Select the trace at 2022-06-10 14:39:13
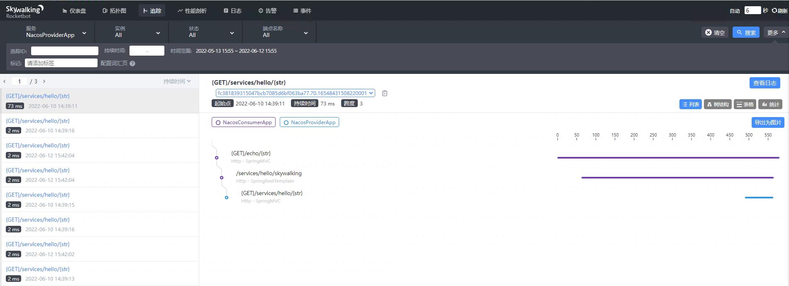Screen dimensions: 789x286 click(x=100, y=274)
